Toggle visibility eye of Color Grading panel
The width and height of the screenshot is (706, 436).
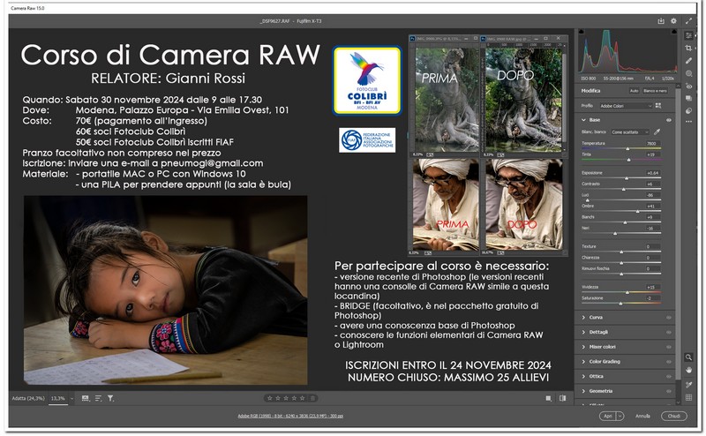tap(669, 362)
